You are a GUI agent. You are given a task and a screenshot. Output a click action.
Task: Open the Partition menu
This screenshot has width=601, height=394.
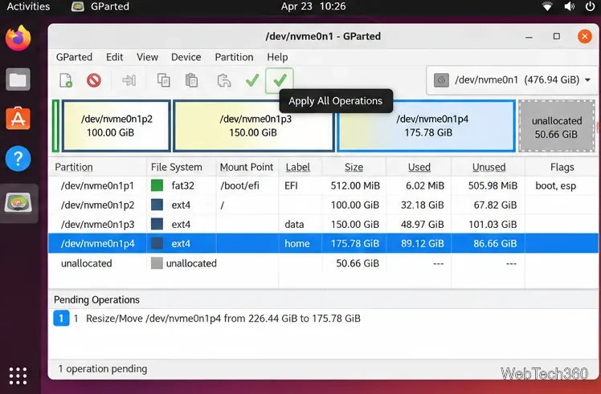click(234, 57)
